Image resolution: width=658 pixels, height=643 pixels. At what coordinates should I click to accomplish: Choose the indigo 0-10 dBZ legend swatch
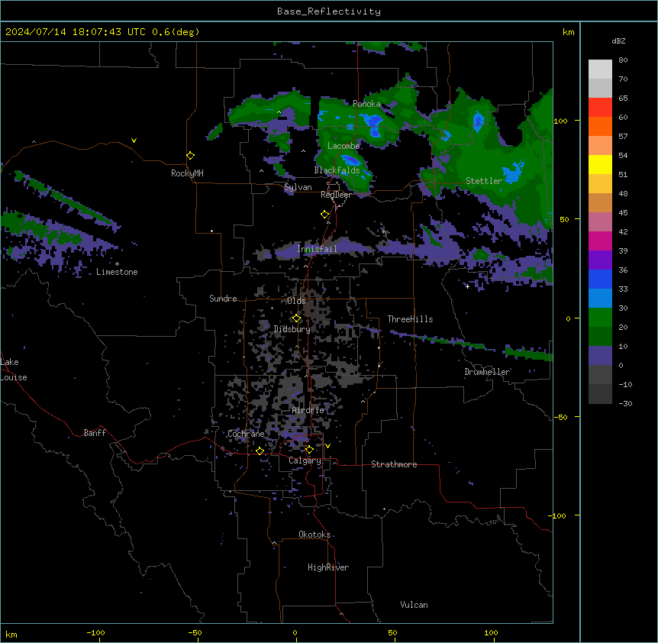click(600, 356)
